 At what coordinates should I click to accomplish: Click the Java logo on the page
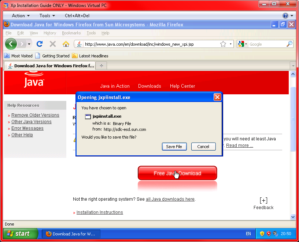click(x=34, y=80)
